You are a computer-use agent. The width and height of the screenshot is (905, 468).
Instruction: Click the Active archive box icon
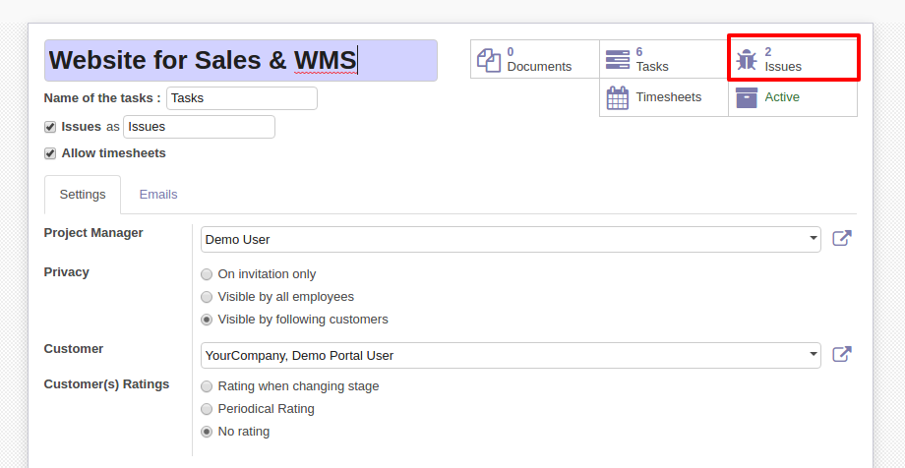tap(747, 97)
